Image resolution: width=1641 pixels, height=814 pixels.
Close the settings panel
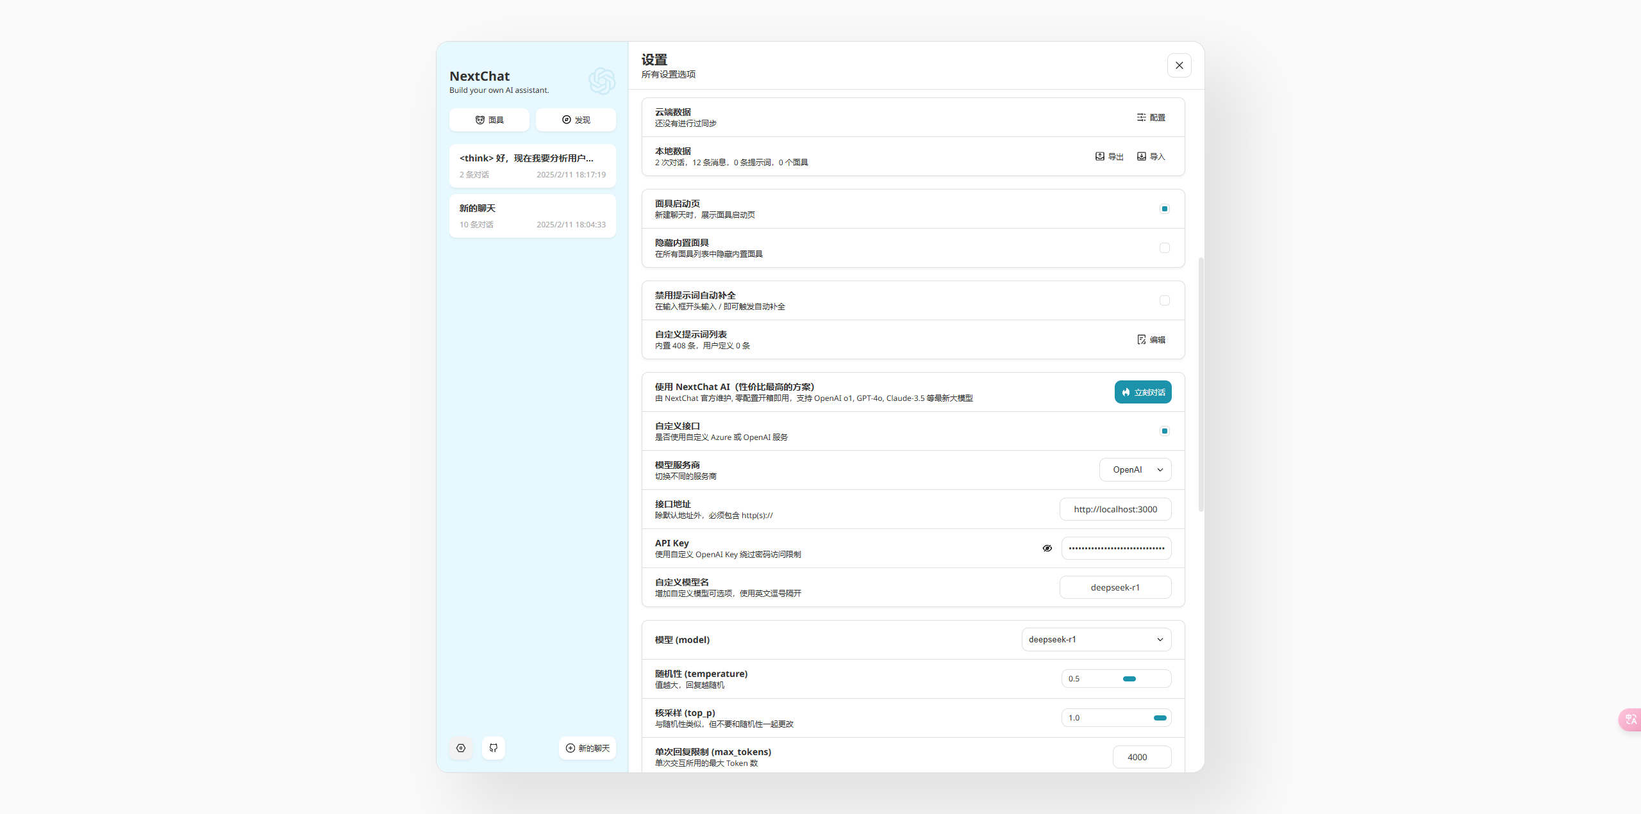(x=1179, y=65)
